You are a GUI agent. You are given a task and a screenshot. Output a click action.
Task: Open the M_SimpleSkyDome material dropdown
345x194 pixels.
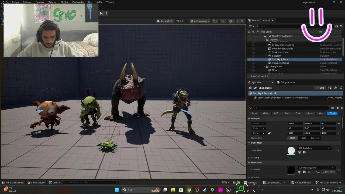pyautogui.click(x=316, y=168)
